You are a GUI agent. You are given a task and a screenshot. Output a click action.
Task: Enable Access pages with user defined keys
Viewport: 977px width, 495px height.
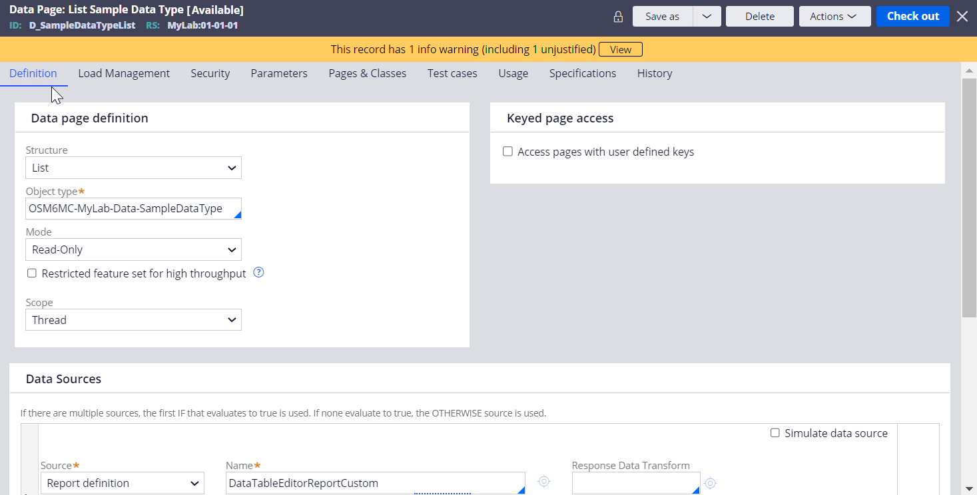(507, 152)
